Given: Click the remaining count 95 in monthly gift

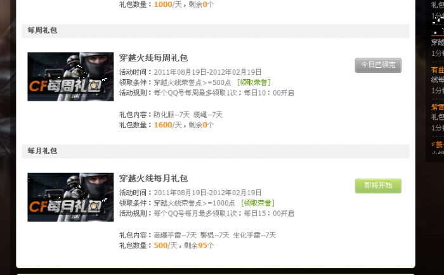Looking at the screenshot, I should pos(202,246).
